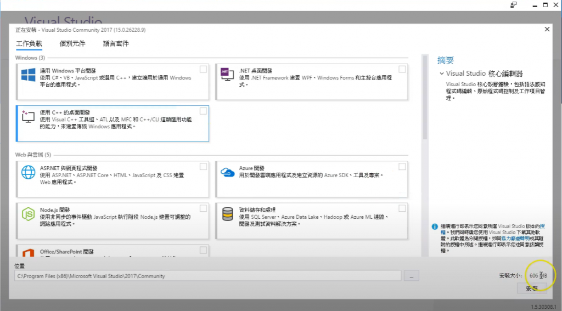562x311 pixels.
Task: Click the data storage database icon
Action: click(x=228, y=214)
